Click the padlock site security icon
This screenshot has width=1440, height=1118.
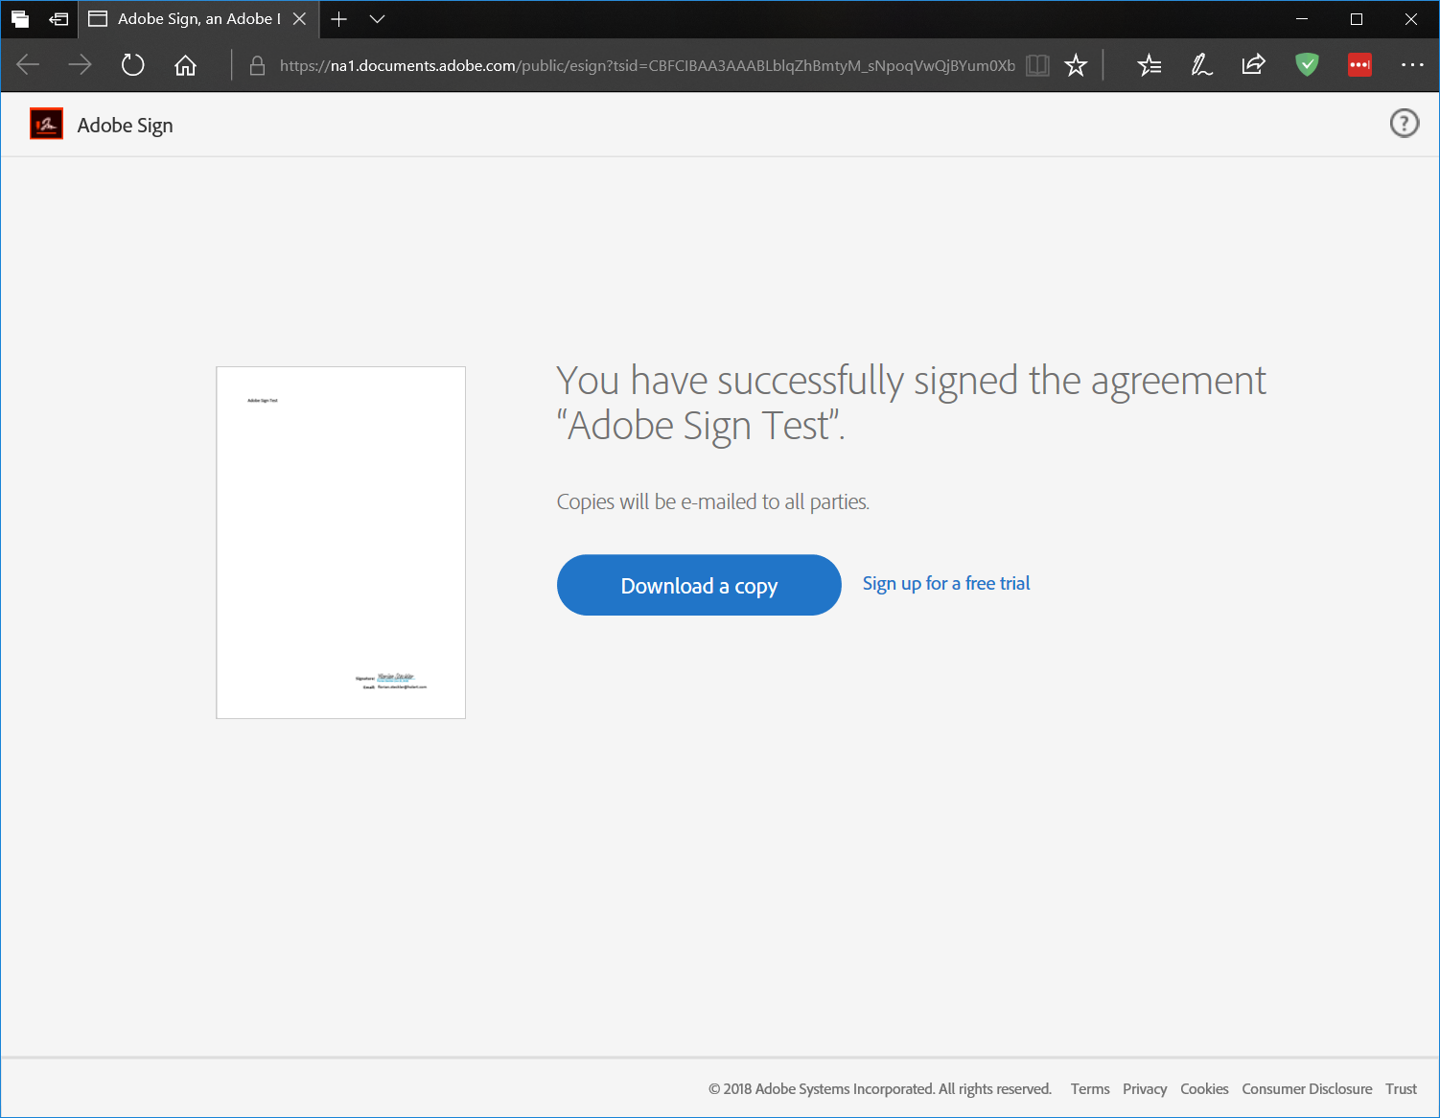click(x=257, y=65)
